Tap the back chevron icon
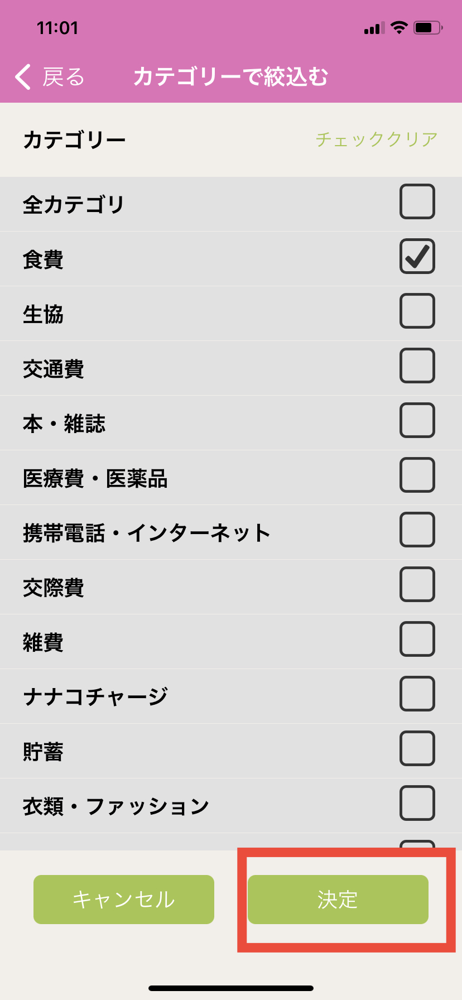 click(x=23, y=77)
